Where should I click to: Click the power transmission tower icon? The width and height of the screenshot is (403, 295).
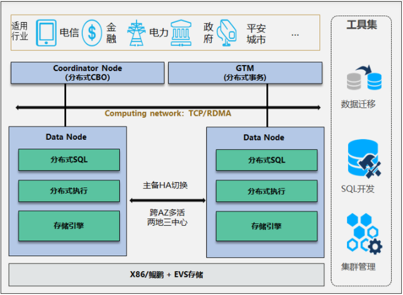coord(136,33)
